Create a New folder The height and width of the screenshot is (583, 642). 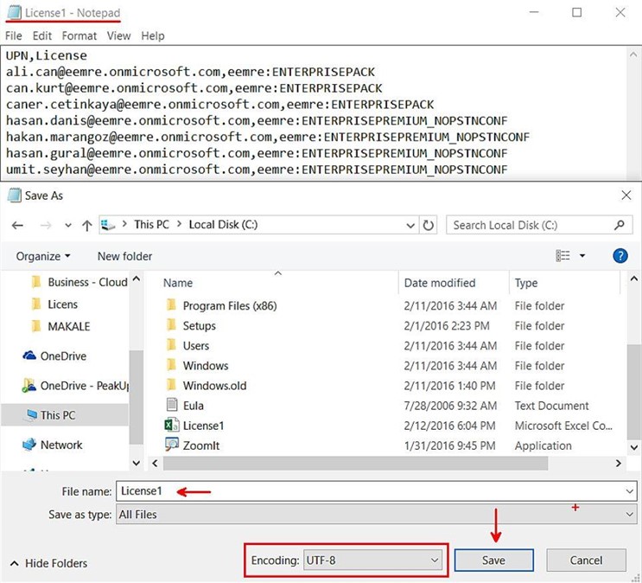(124, 256)
